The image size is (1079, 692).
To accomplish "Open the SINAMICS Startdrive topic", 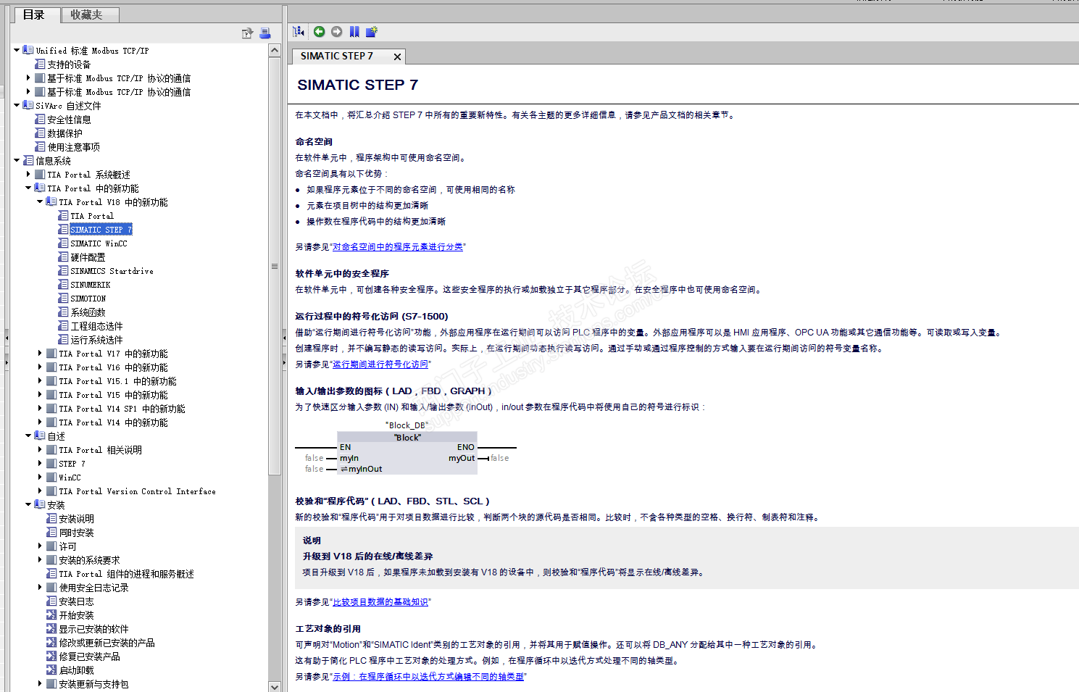I will [112, 271].
